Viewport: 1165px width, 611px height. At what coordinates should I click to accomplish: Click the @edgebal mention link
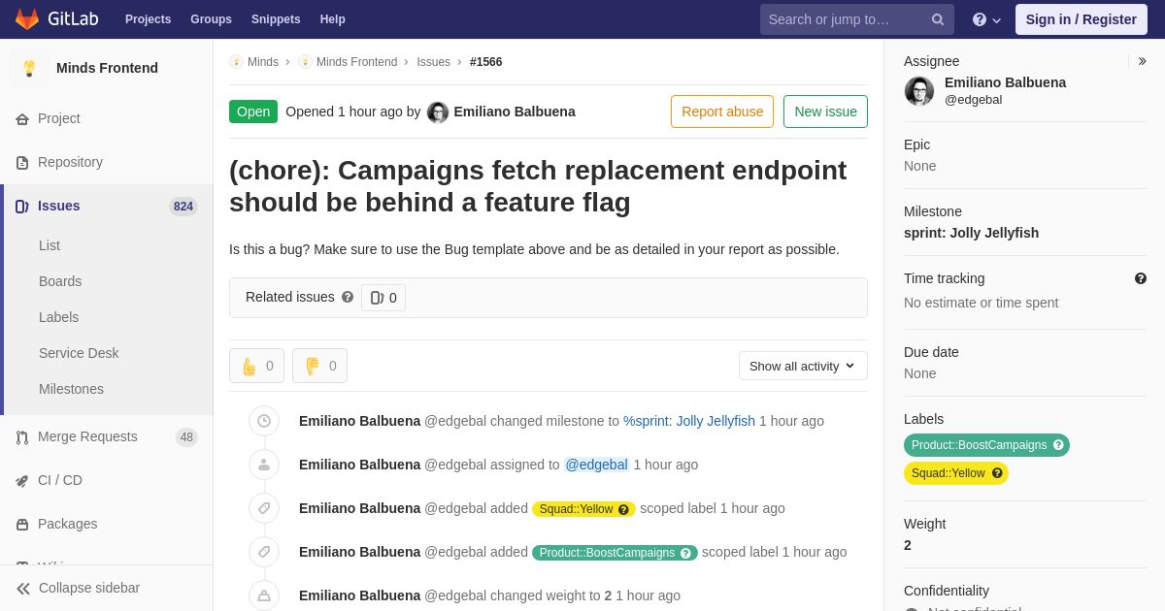click(x=597, y=465)
